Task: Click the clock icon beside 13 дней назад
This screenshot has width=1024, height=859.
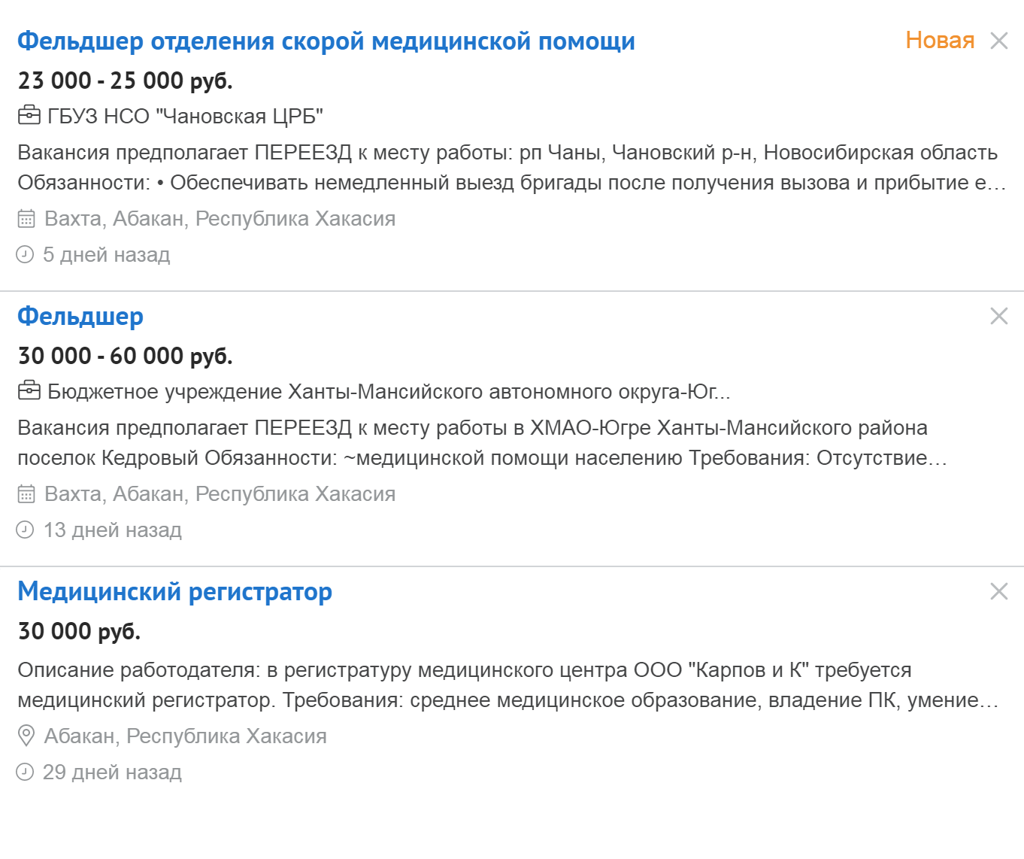Action: click(25, 530)
